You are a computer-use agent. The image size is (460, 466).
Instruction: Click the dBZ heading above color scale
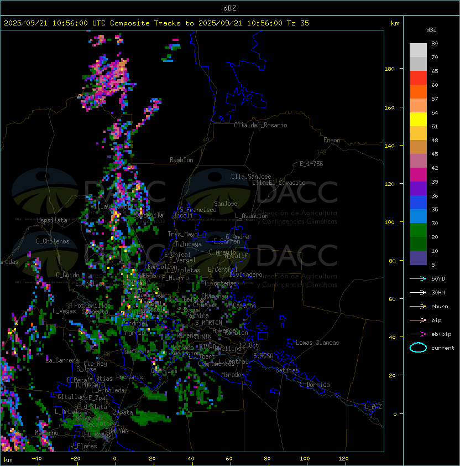click(431, 30)
